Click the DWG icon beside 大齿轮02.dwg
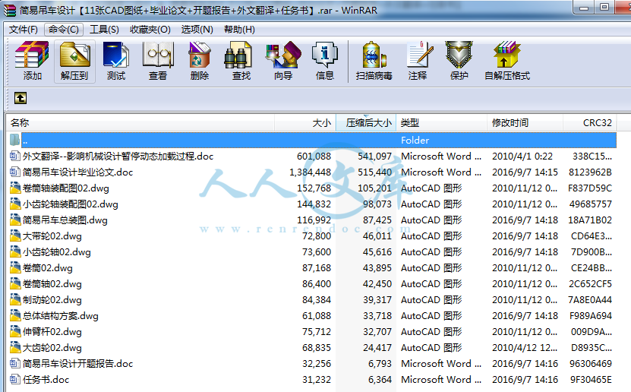This screenshot has width=631, height=392. click(x=15, y=347)
